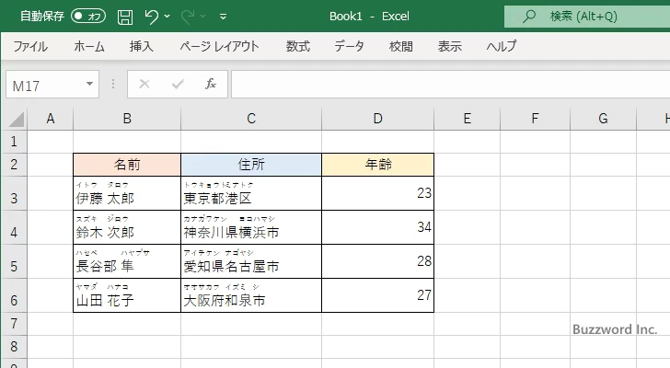This screenshot has height=368, width=670.
Task: Select the cell 東京都港区
Action: point(251,193)
